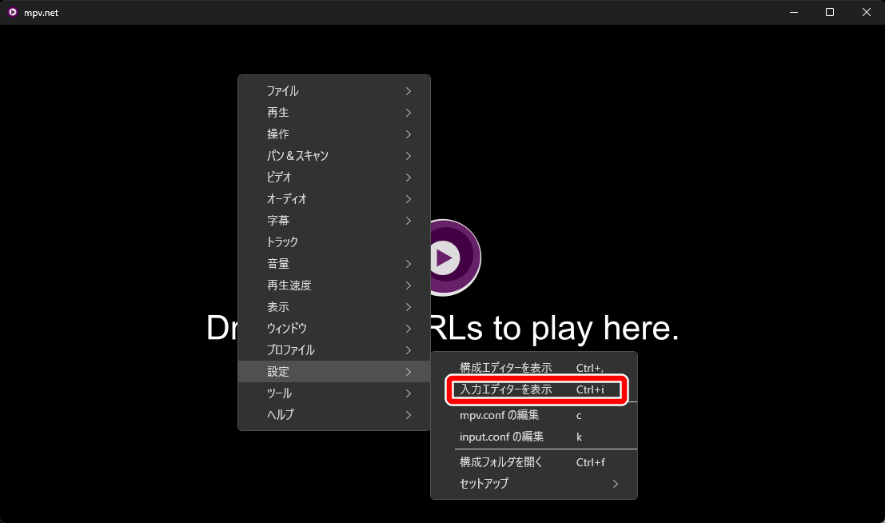Screen dimensions: 885x523
Task: Open the パン＆スキャン submenu
Action: click(x=334, y=155)
